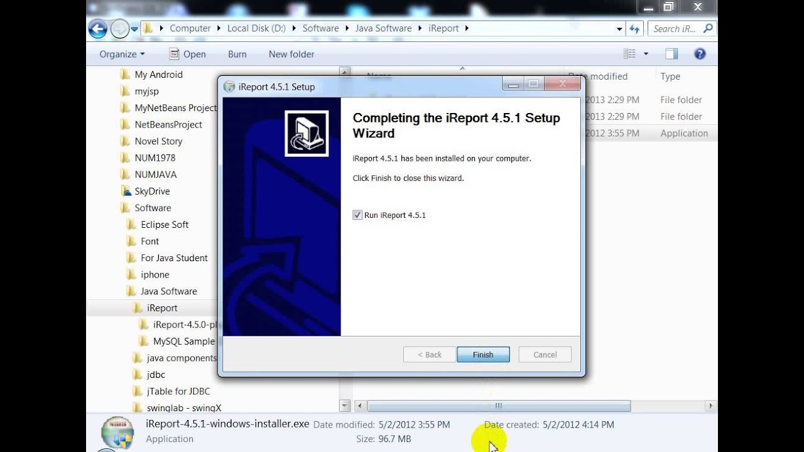The width and height of the screenshot is (804, 452).
Task: Open the Organize menu in Explorer
Action: [122, 54]
